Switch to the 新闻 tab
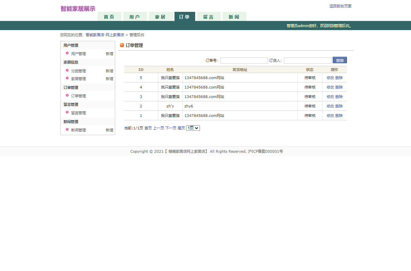The width and height of the screenshot is (411, 271). [234, 16]
